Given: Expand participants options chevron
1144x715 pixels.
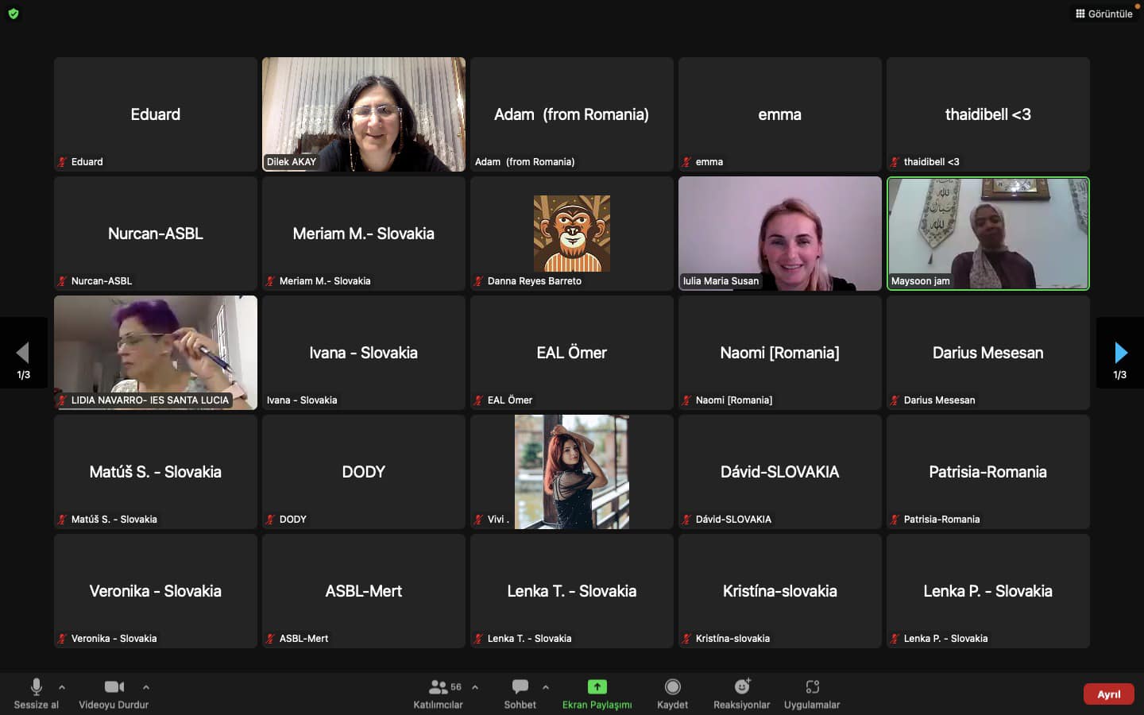Looking at the screenshot, I should (475, 687).
